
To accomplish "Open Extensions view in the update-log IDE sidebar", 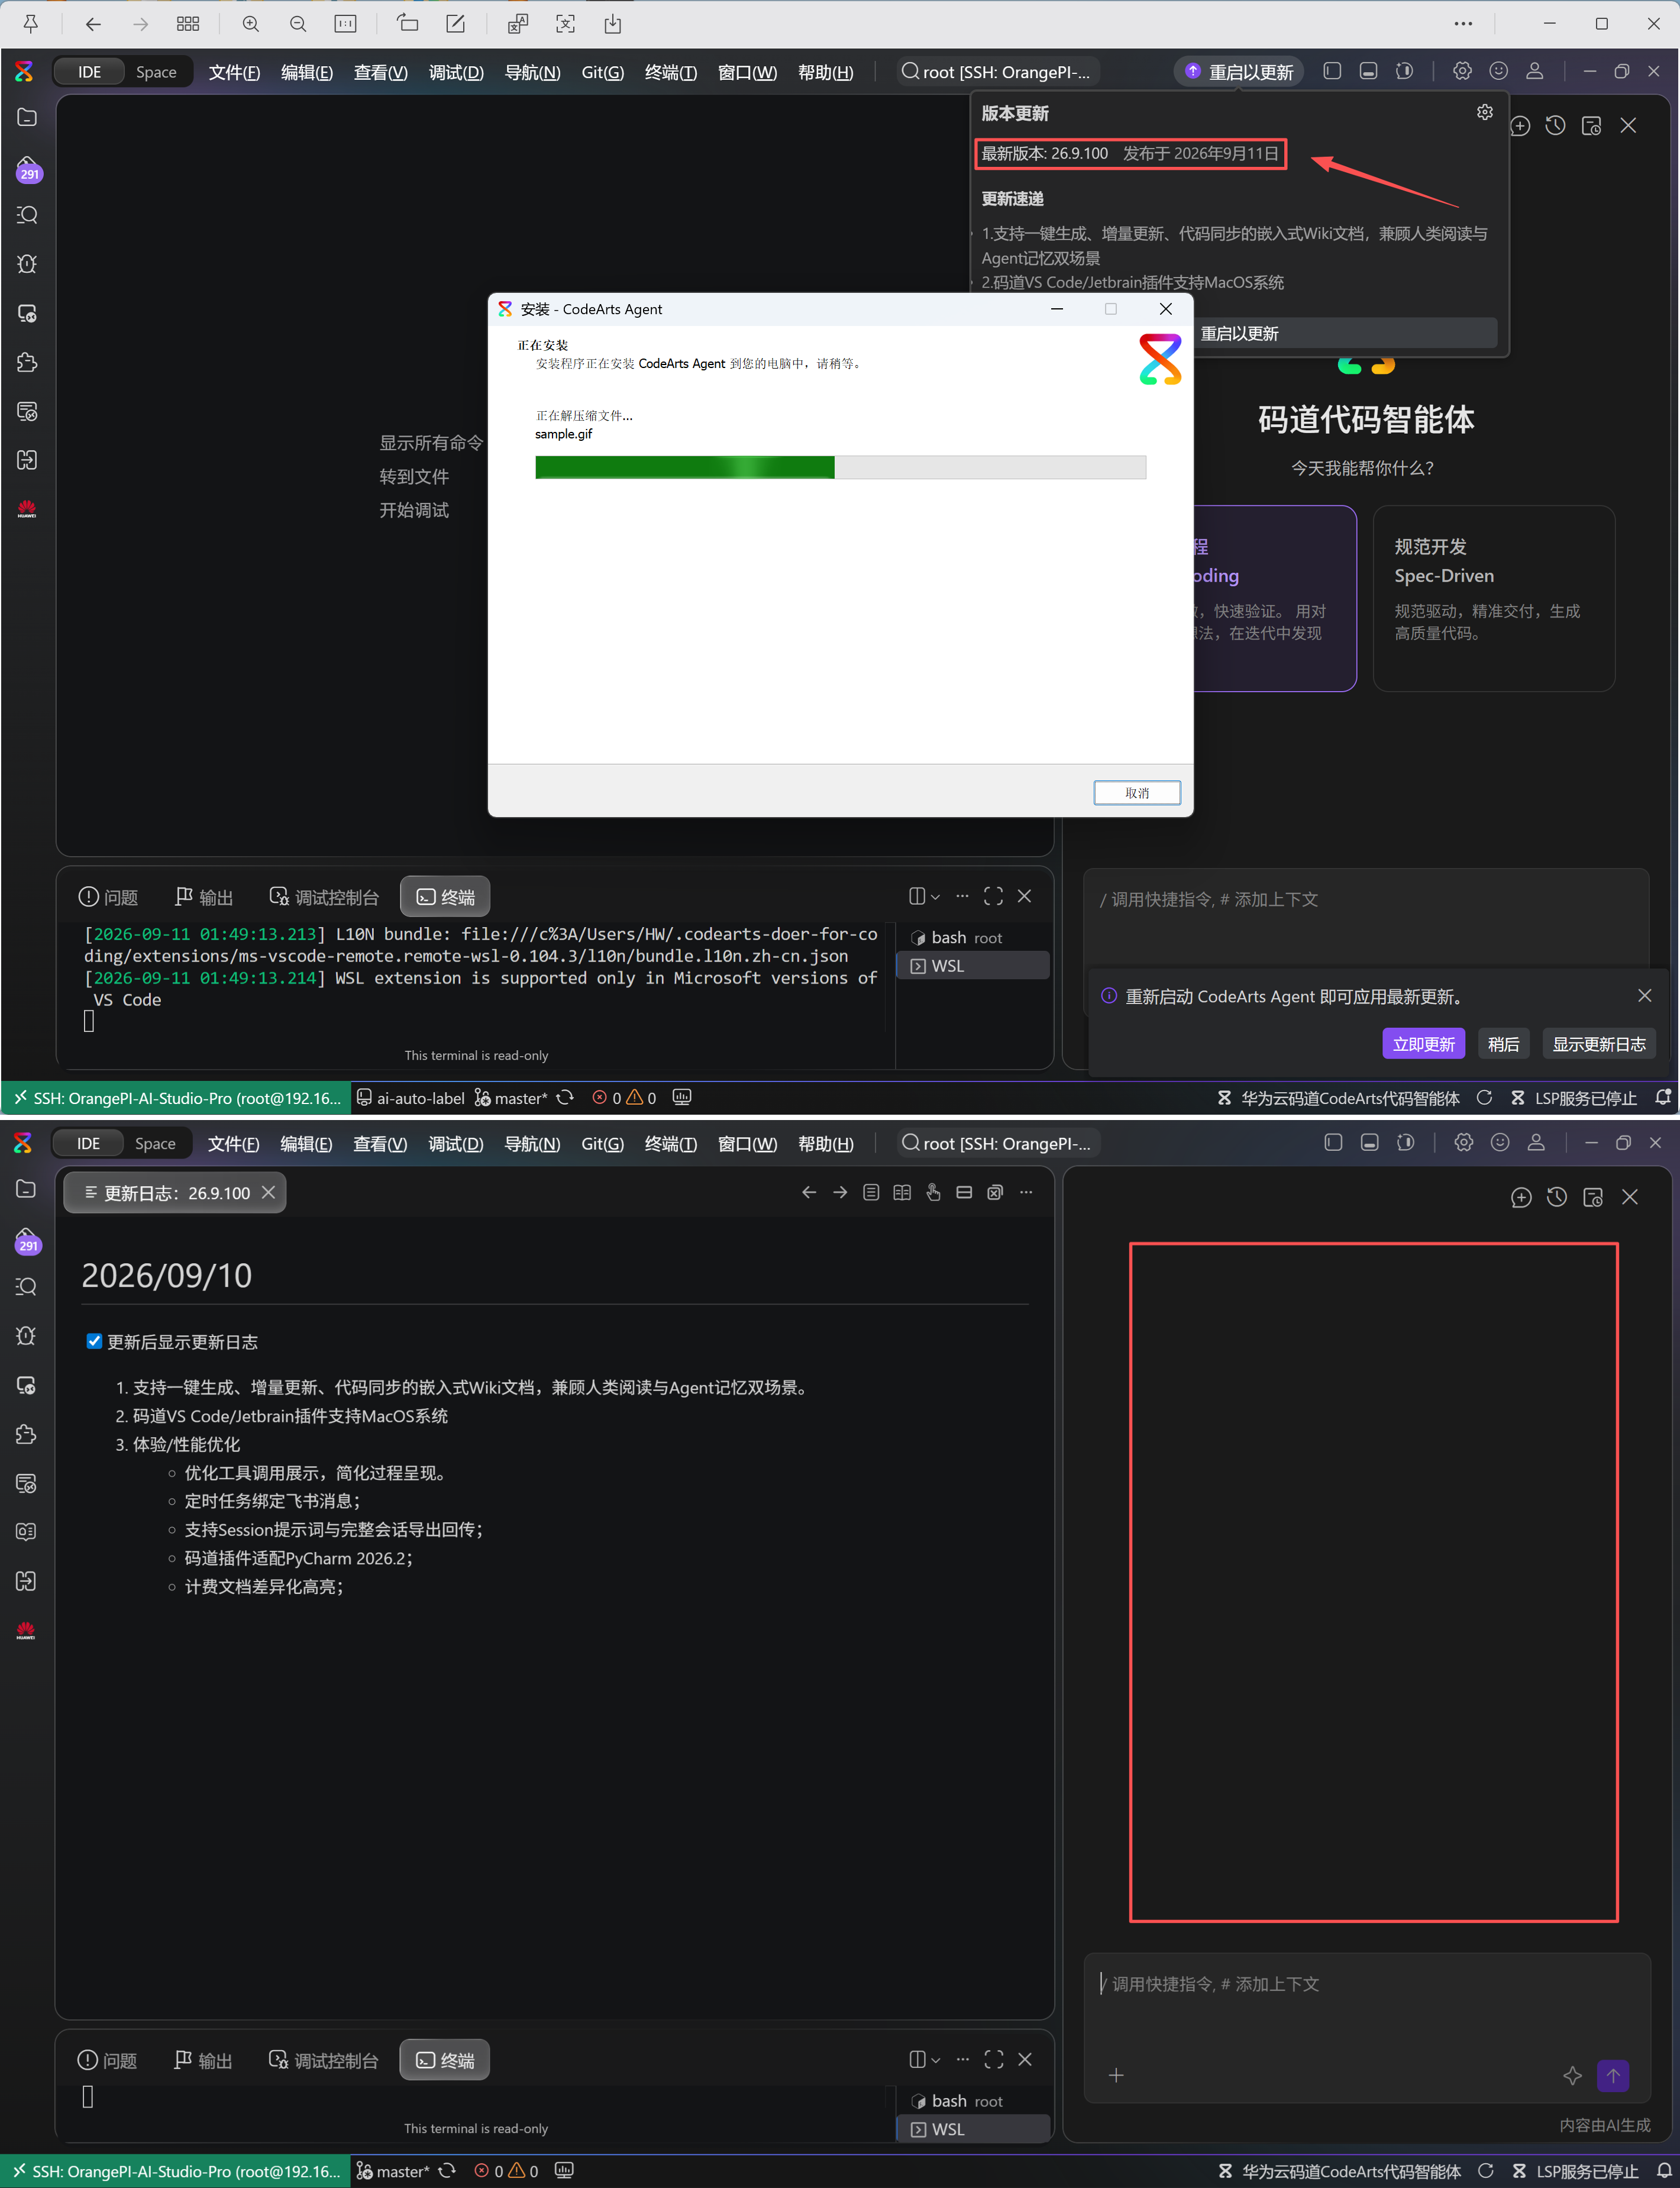I will click(x=26, y=1434).
